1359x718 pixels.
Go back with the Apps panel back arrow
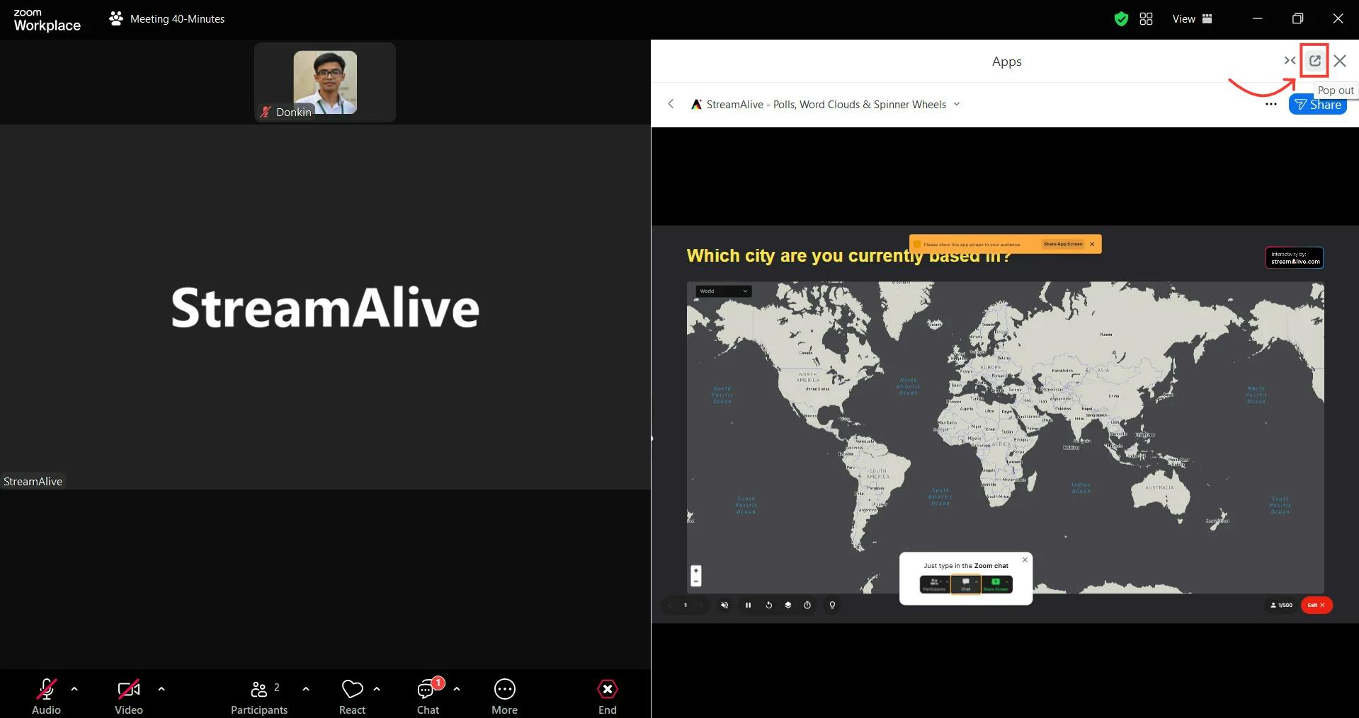coord(671,104)
